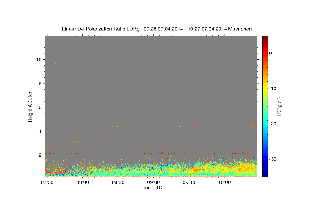This screenshot has height=212, width=318.
Task: Click the plot title 'Linear De-Polarization Ratio LDRg'
Action: 101,29
